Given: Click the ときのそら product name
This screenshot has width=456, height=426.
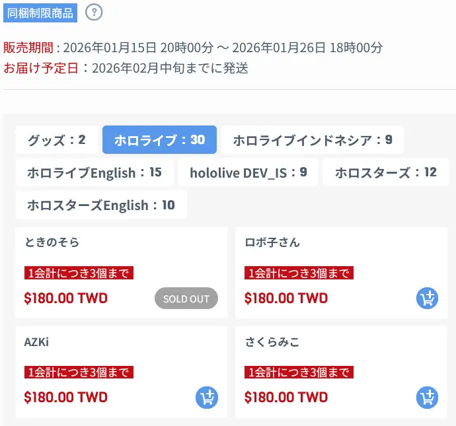Looking at the screenshot, I should click(x=52, y=242).
